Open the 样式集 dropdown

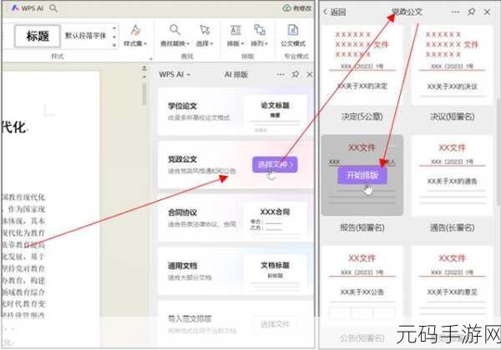135,35
